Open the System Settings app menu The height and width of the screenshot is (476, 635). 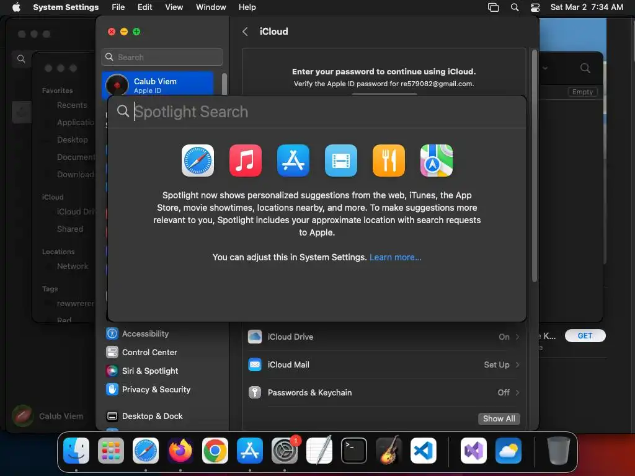tap(66, 7)
